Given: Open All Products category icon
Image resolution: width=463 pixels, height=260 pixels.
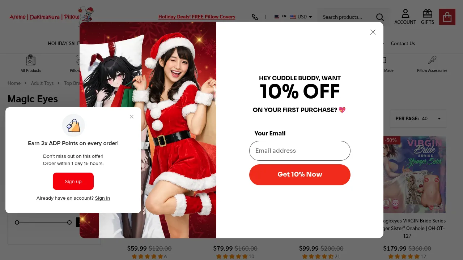Looking at the screenshot, I should pyautogui.click(x=31, y=64).
